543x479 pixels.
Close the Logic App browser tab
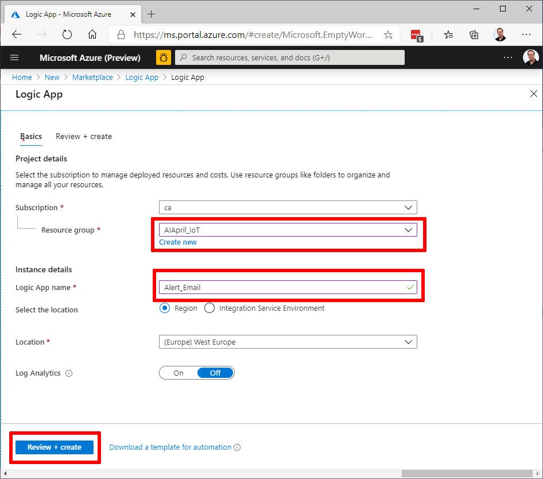point(133,14)
